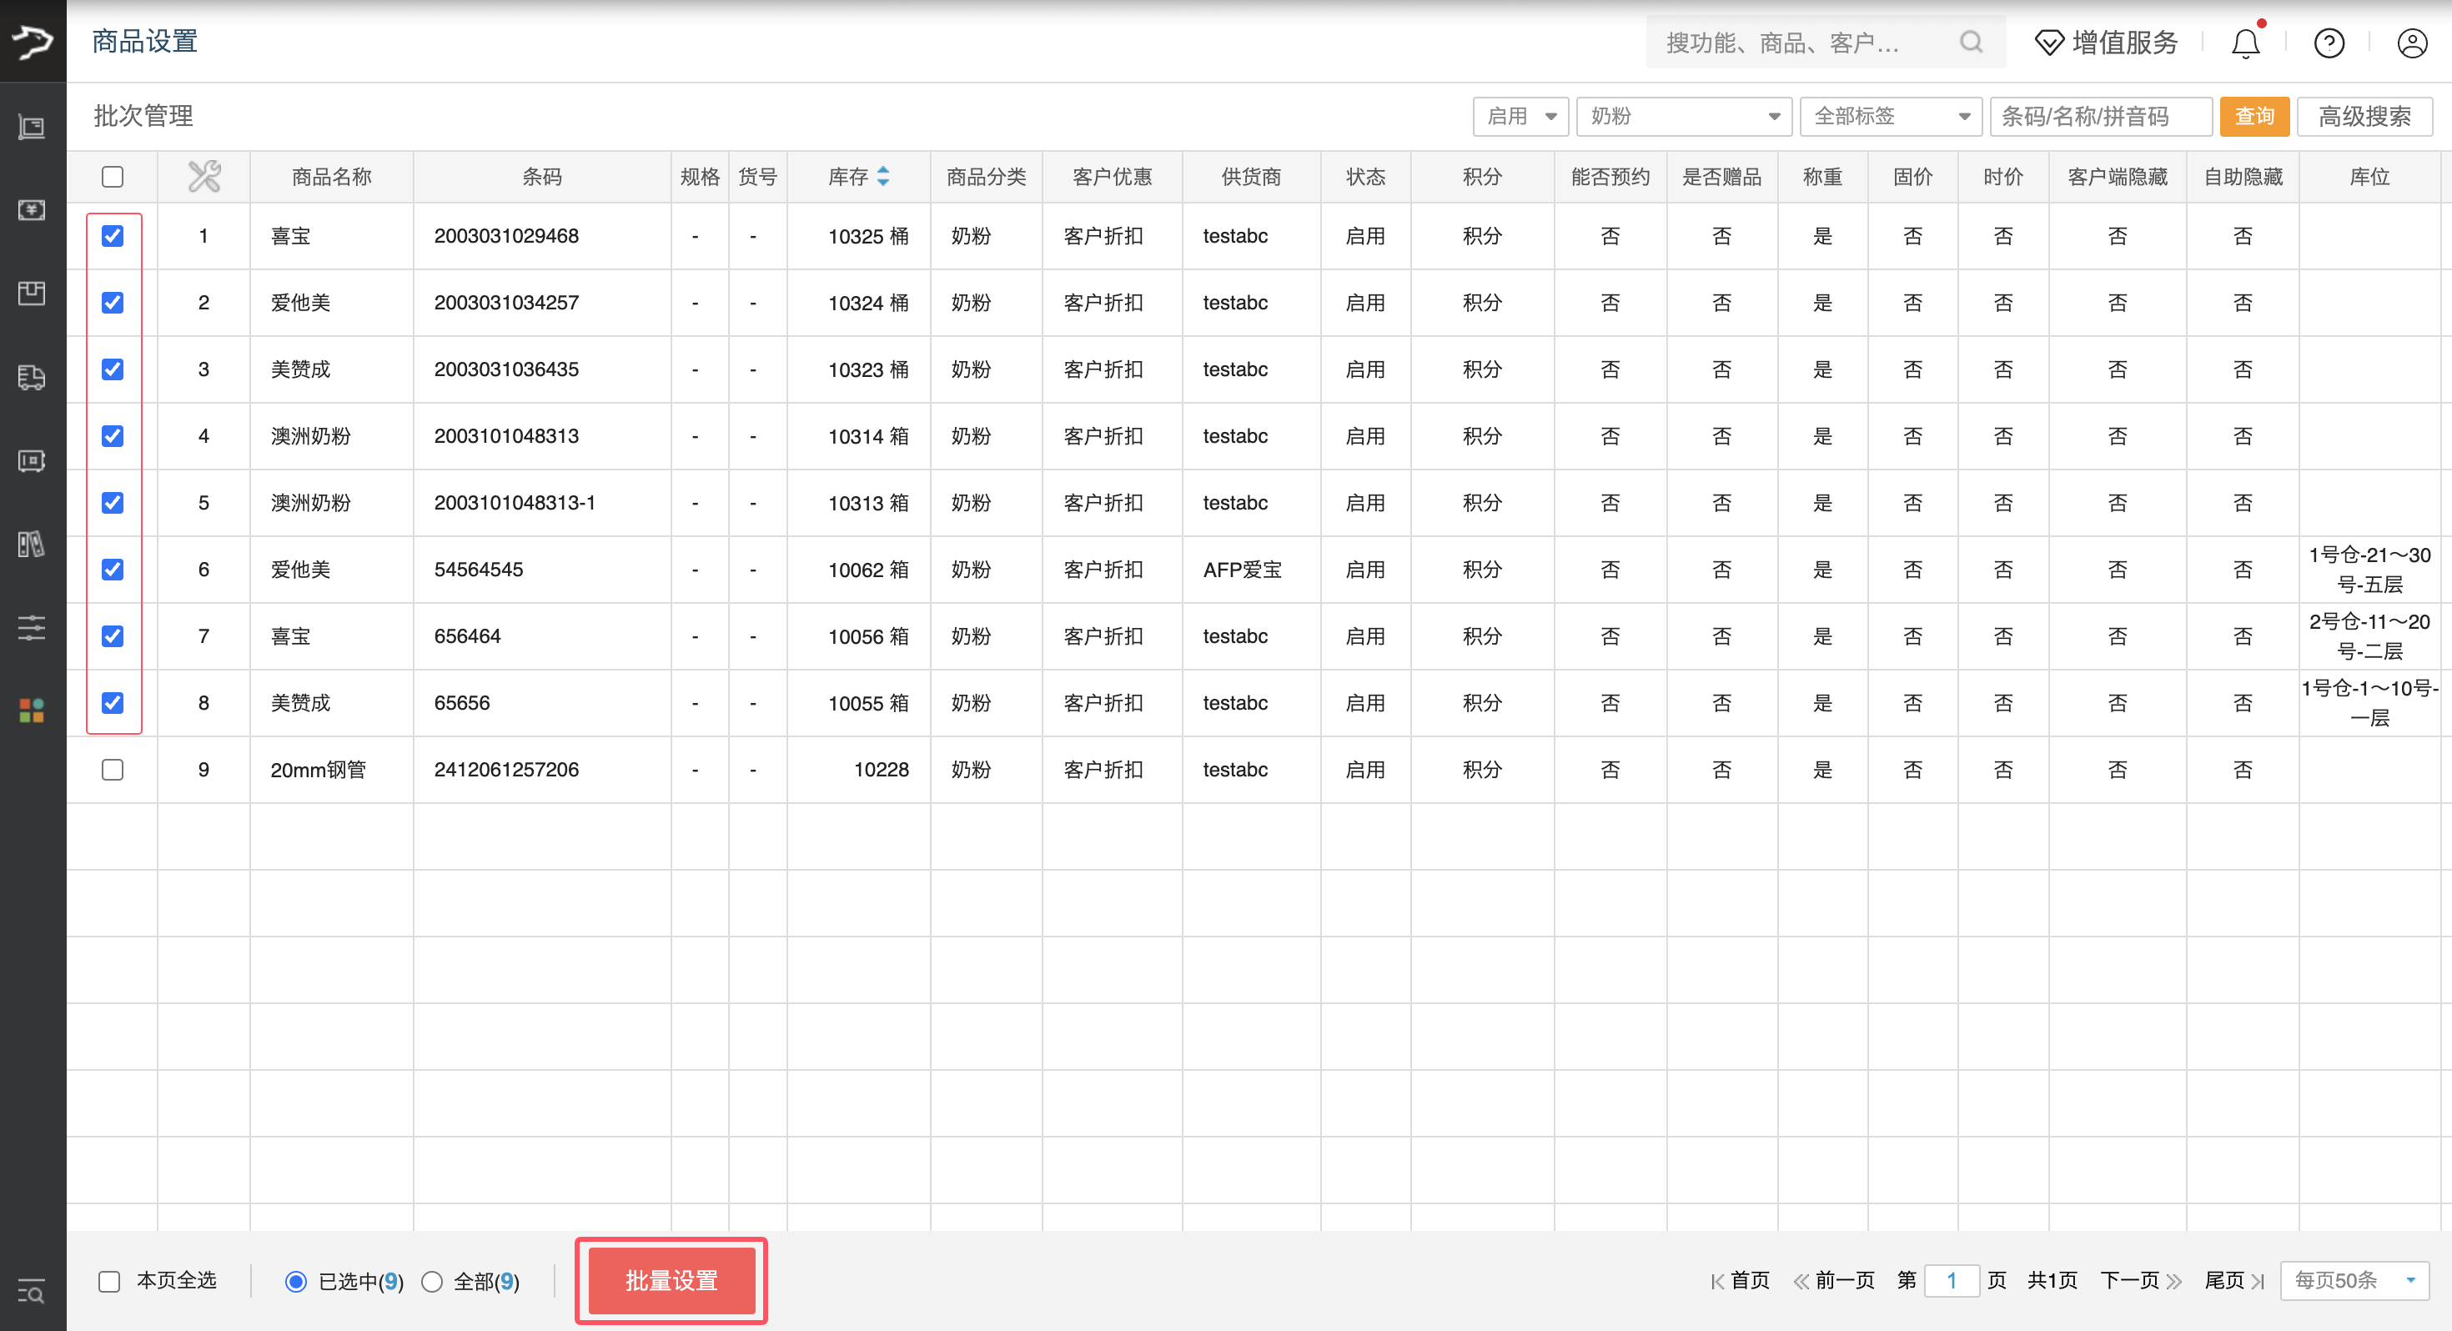Click the page number input field

click(x=1952, y=1280)
